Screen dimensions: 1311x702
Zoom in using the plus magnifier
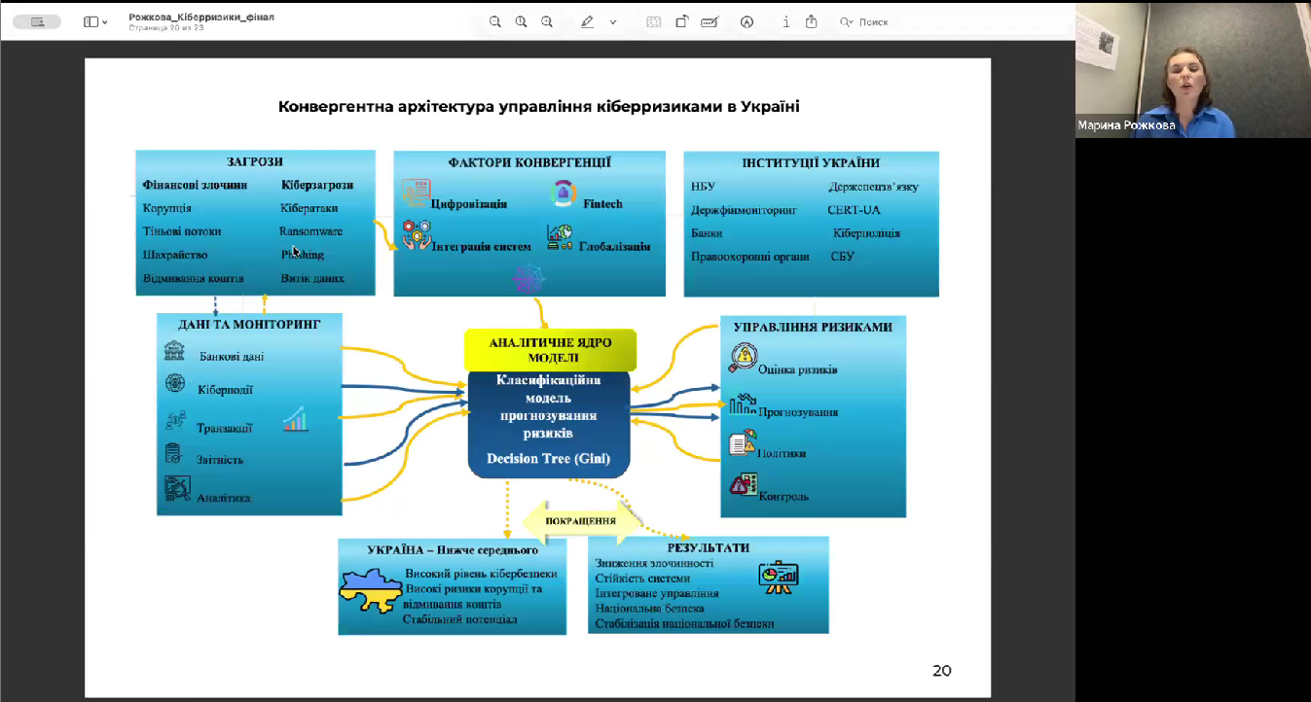[547, 21]
